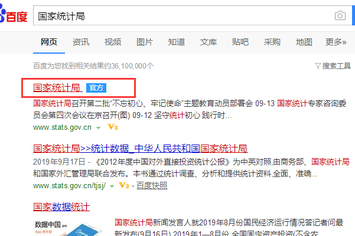Click the V3 badge beside www.stats.gov.cn/tjsj/
The height and width of the screenshot is (236, 355).
coord(124,185)
